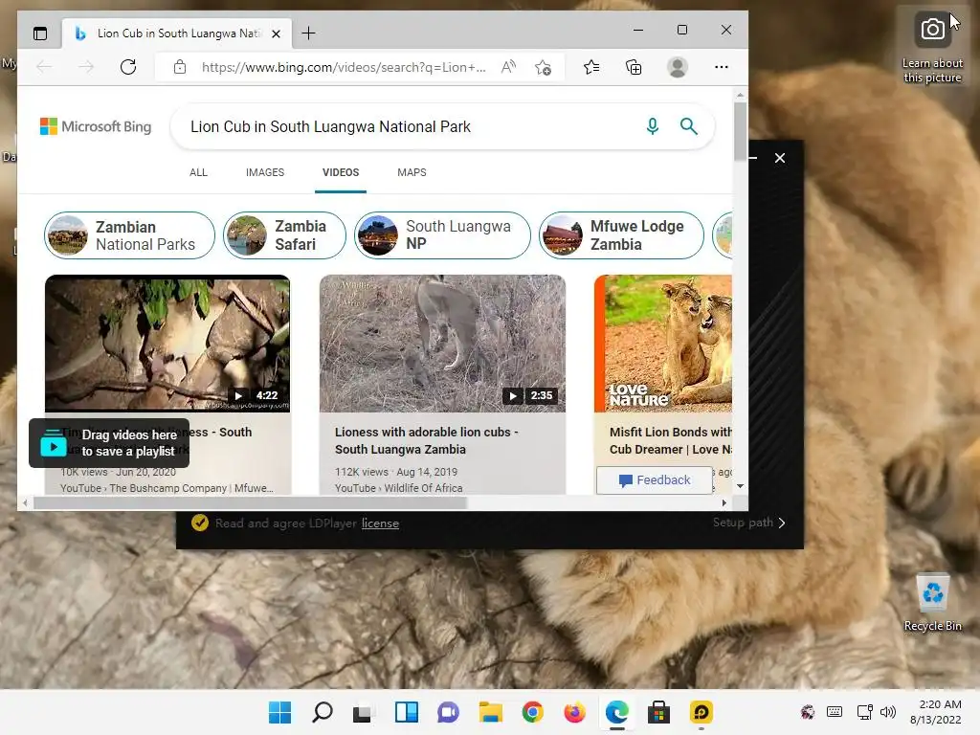
Task: Open the Edge tab actions menu icon
Action: coord(40,33)
